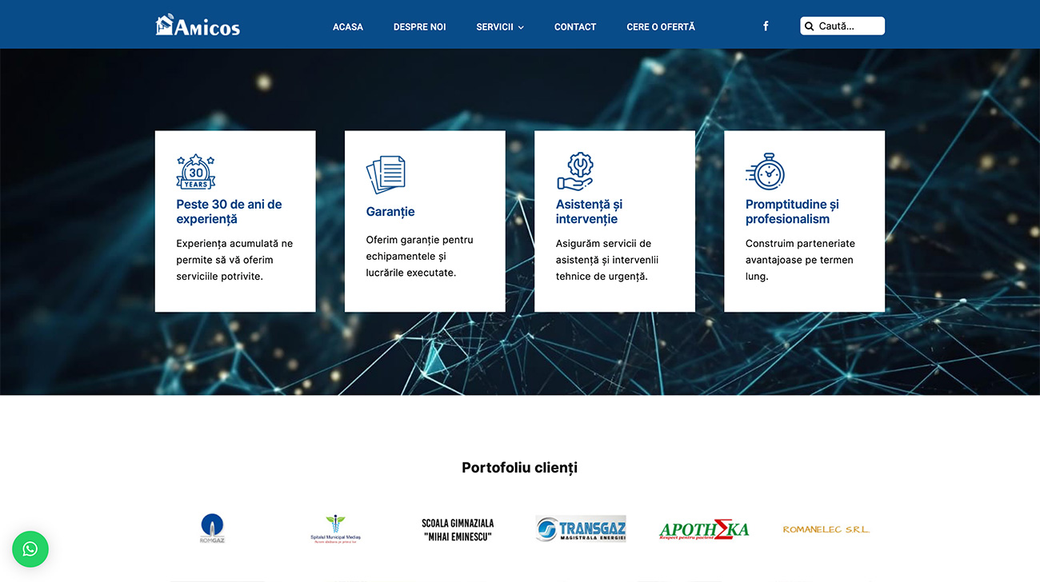The image size is (1040, 582).
Task: Click the Amicos logo in the header
Action: pyautogui.click(x=198, y=26)
